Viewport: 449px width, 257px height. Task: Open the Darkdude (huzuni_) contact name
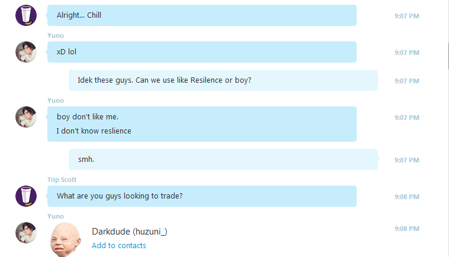pyautogui.click(x=130, y=231)
